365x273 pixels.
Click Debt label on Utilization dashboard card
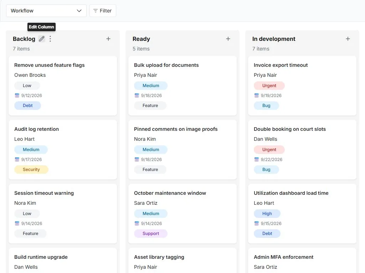click(267, 234)
